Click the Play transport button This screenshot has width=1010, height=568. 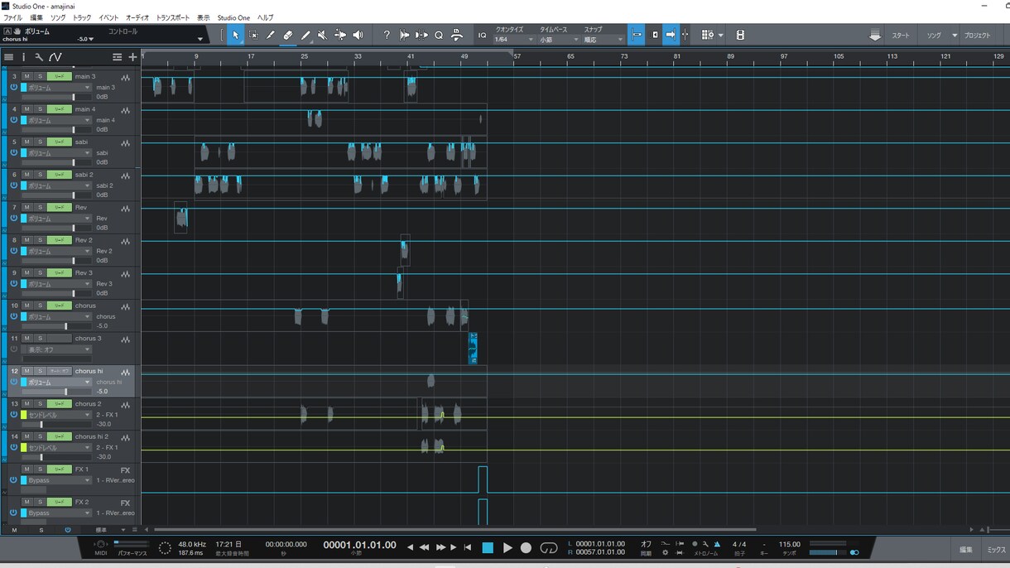coord(507,548)
